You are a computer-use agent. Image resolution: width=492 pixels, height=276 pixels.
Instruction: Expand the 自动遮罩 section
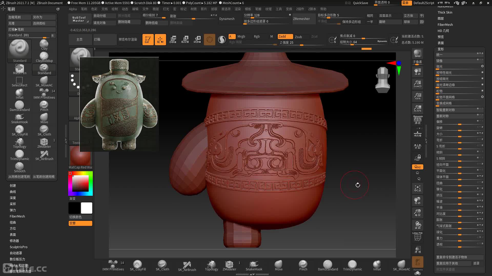16,253
